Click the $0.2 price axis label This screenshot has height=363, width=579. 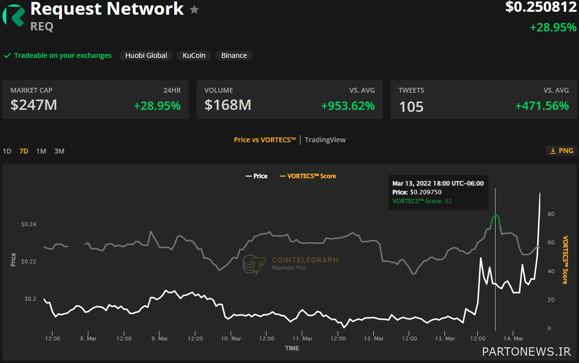[x=30, y=299]
